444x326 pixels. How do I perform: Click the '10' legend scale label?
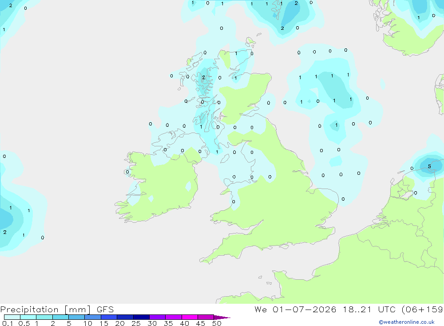tap(88, 323)
